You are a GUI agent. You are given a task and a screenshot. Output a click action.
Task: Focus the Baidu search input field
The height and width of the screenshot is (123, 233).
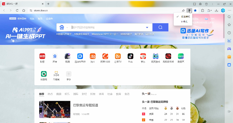(x=108, y=27)
